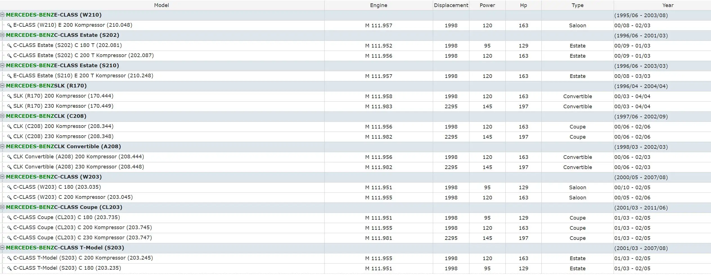Click magnifier icon for E 200 T Kompressor (210.248)
The width and height of the screenshot is (711, 277).
click(9, 76)
